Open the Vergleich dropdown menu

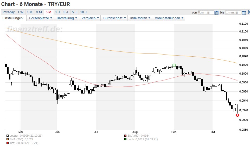[x=90, y=18]
